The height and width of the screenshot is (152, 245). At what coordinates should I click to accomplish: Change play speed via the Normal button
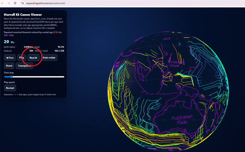coord(10,88)
